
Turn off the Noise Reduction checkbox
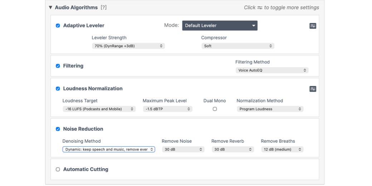tap(58, 129)
